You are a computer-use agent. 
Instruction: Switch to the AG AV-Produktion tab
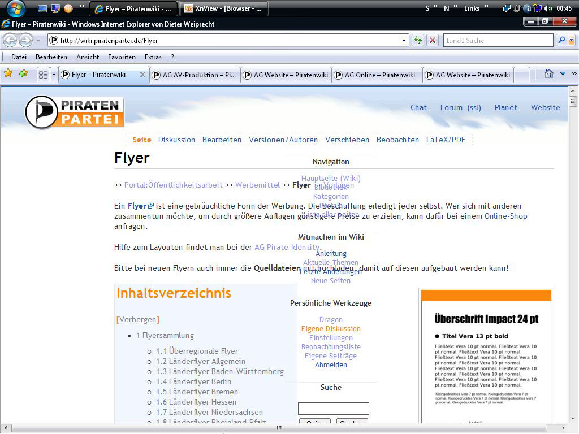click(x=195, y=75)
